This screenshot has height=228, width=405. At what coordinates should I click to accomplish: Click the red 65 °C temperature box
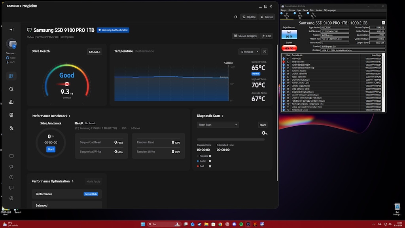pyautogui.click(x=289, y=48)
